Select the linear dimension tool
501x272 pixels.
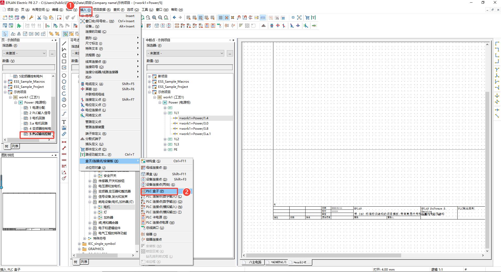[64, 142]
